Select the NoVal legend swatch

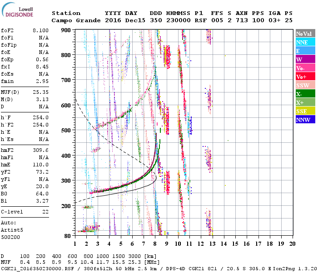tap(305, 34)
